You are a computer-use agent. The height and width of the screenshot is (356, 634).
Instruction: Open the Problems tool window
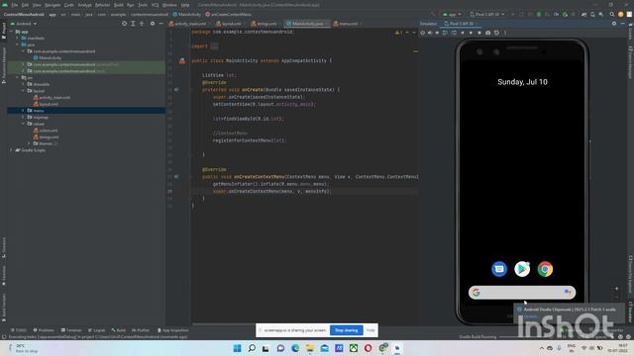(44, 330)
